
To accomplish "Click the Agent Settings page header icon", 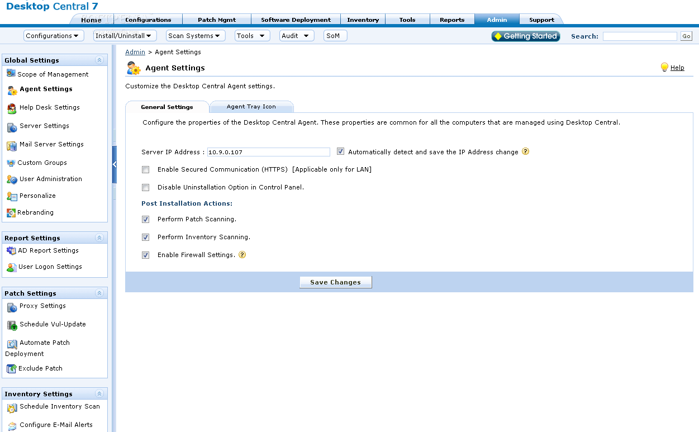I will coord(134,68).
